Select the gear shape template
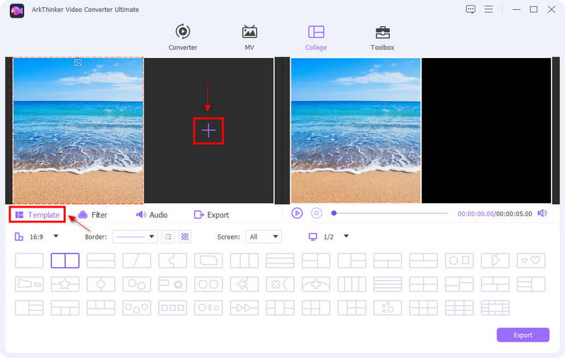The image size is (565, 358). pyautogui.click(x=172, y=284)
